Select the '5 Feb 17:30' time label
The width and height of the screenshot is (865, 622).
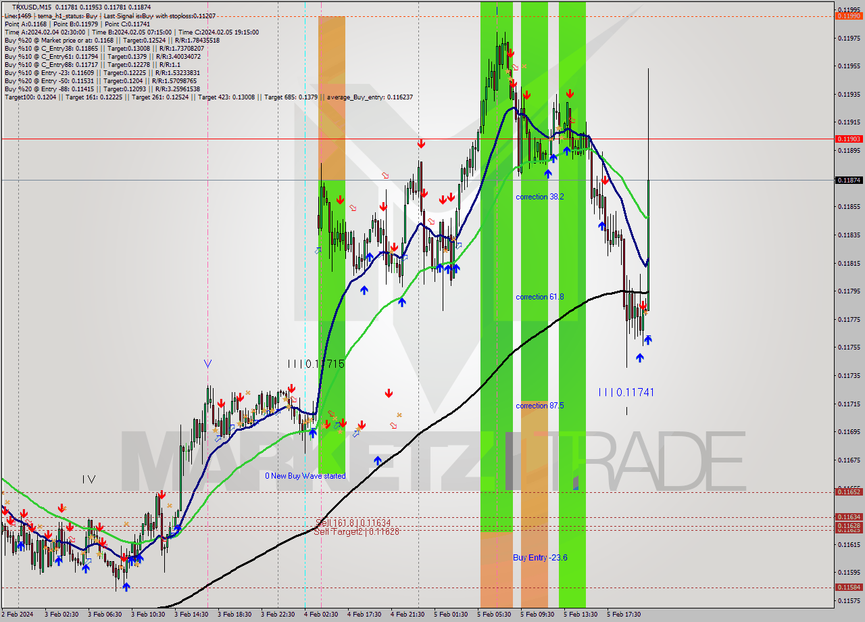pyautogui.click(x=625, y=615)
